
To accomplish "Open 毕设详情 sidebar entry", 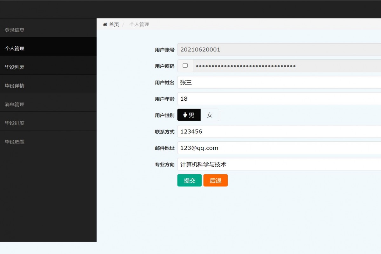I will 15,86.
